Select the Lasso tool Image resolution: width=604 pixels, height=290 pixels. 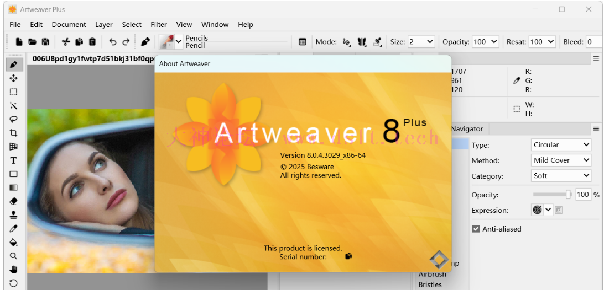(13, 120)
